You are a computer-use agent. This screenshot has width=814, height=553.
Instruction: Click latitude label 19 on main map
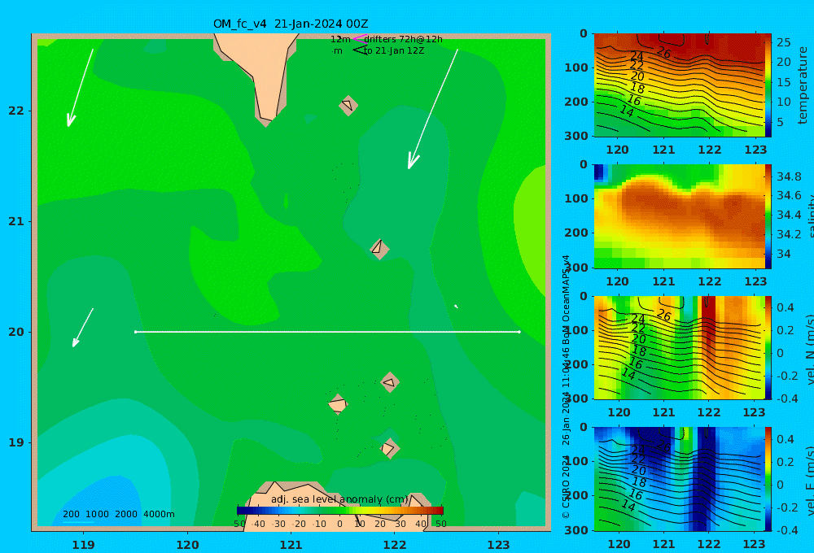click(x=16, y=442)
